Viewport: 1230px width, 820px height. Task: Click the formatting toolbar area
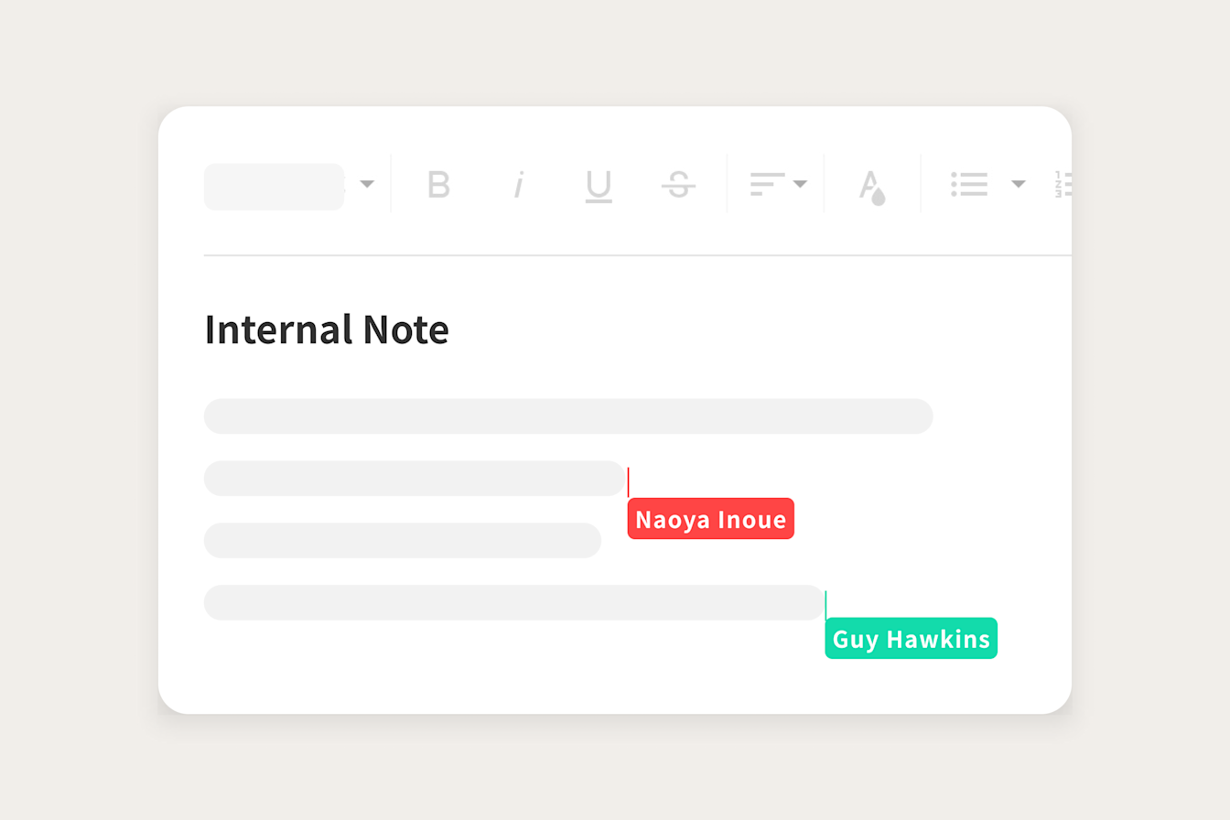click(637, 186)
